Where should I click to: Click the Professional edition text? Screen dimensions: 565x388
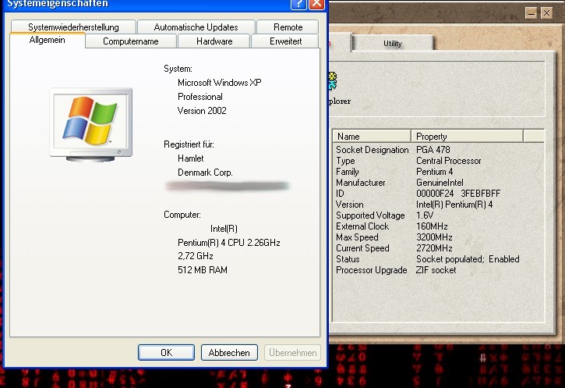tap(200, 97)
